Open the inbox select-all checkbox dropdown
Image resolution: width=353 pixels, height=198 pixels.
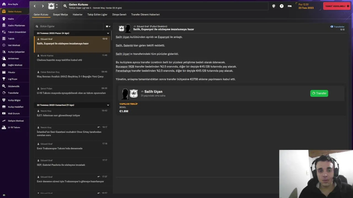point(108,26)
